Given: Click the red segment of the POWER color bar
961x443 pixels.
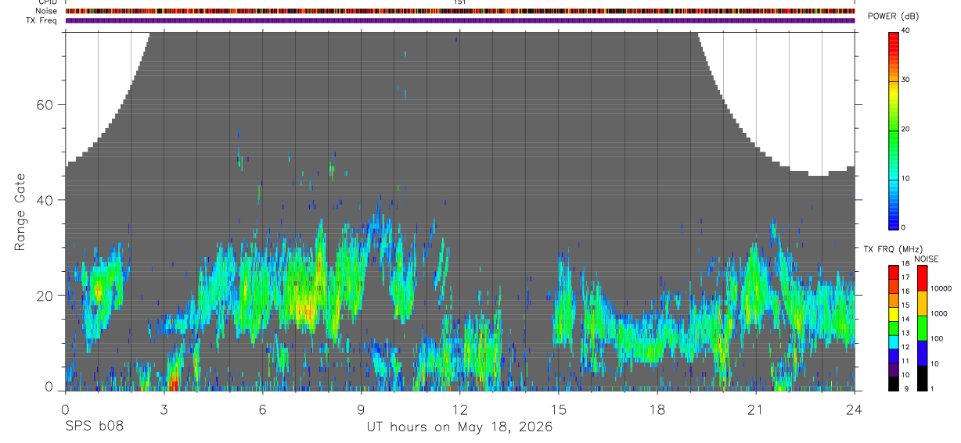Looking at the screenshot, I should tap(894, 48).
